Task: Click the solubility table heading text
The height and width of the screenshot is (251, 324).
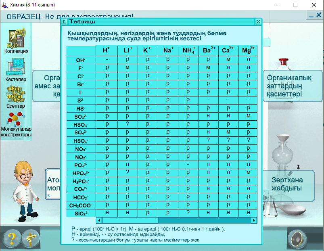Action: [x=147, y=36]
